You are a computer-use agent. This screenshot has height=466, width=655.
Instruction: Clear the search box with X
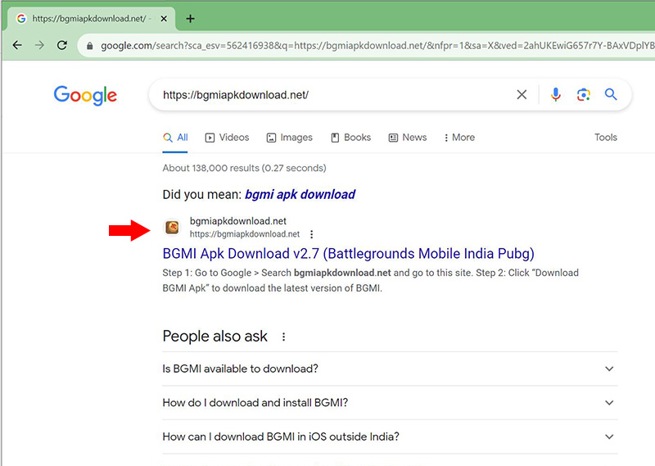tap(522, 94)
